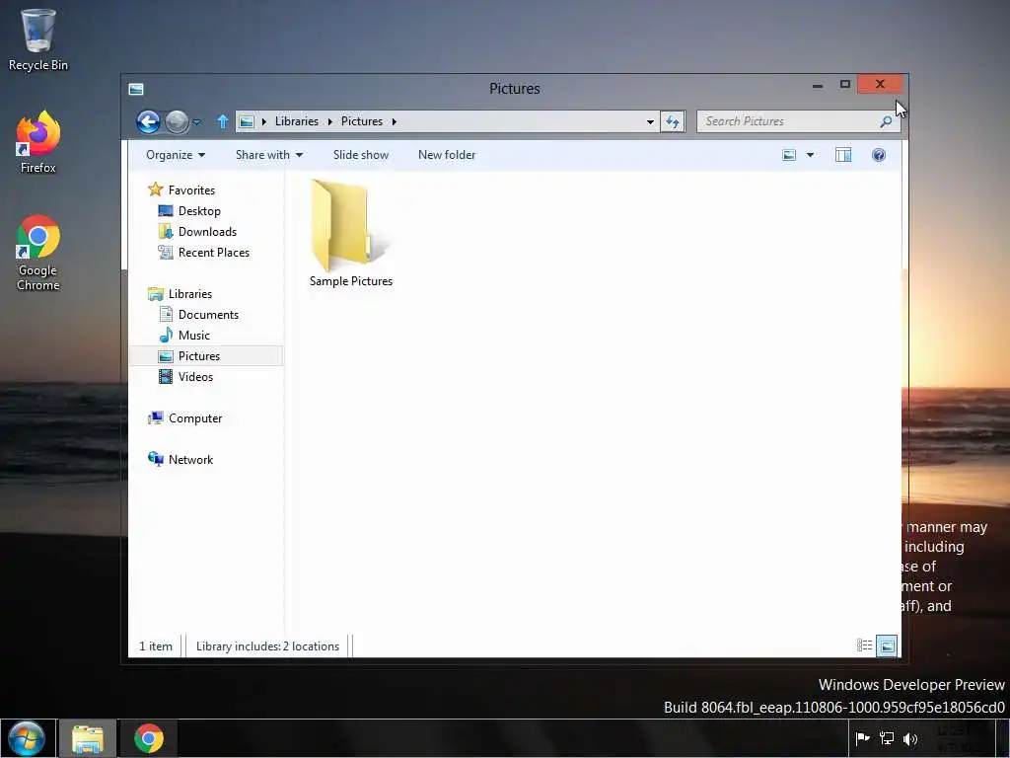Toggle the preview pane
This screenshot has width=1010, height=758.
tap(843, 155)
